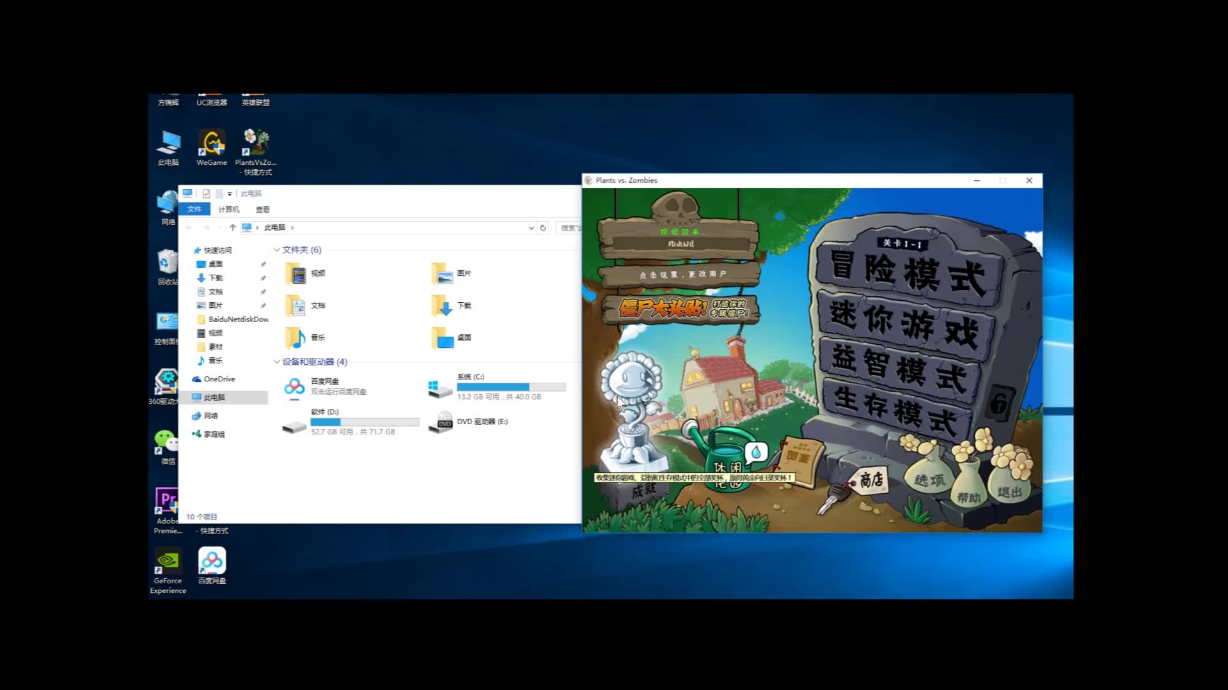The height and width of the screenshot is (690, 1228).
Task: Select the 下载 folder in Explorer content pane
Action: (x=452, y=305)
